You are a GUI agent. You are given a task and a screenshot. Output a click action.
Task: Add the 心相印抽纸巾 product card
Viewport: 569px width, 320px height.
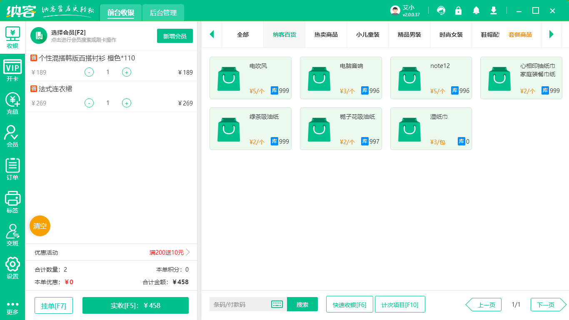tap(521, 78)
